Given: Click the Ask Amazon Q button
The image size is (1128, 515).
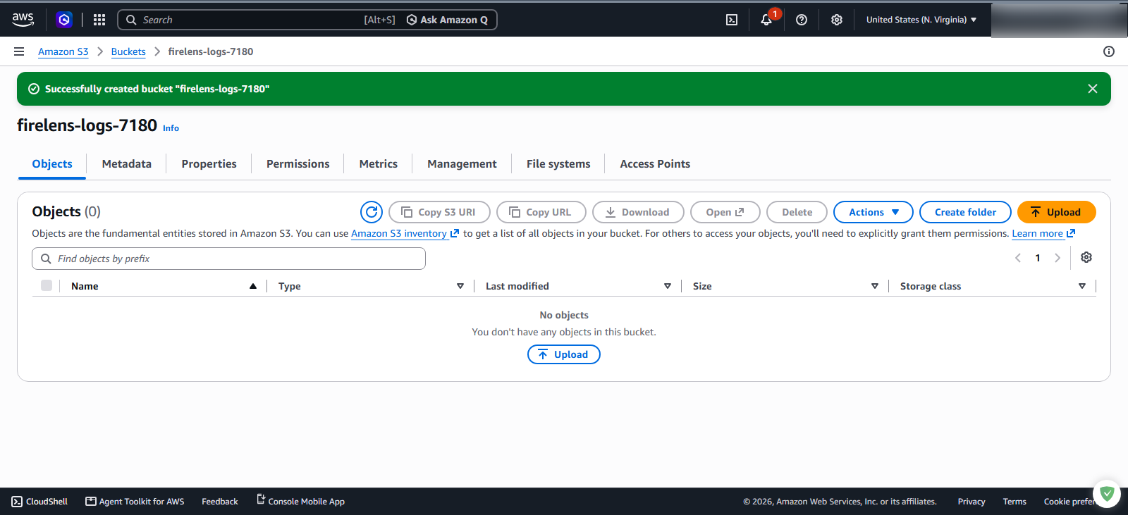Looking at the screenshot, I should pos(448,20).
